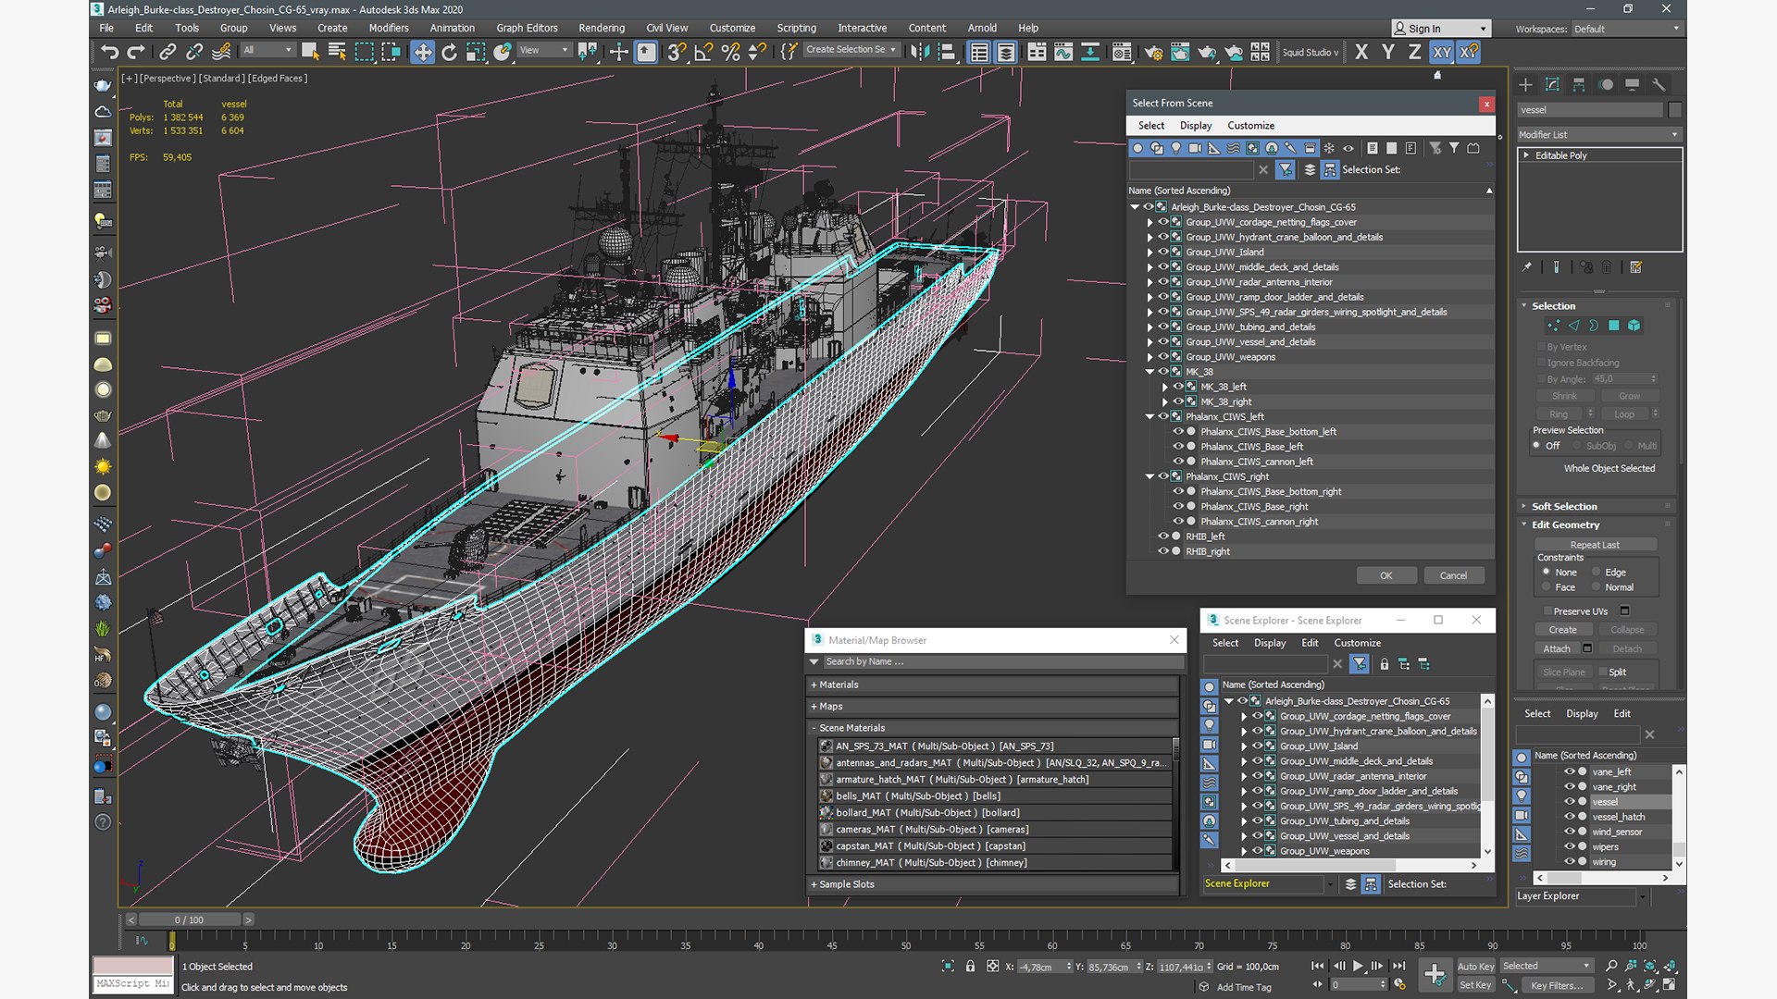Click the OK button in Select From Scene

[x=1386, y=575]
